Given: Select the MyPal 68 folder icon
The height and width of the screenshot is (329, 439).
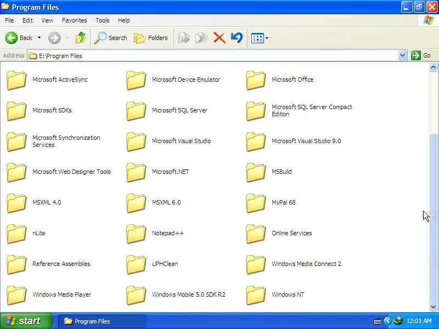Looking at the screenshot, I should click(256, 203).
